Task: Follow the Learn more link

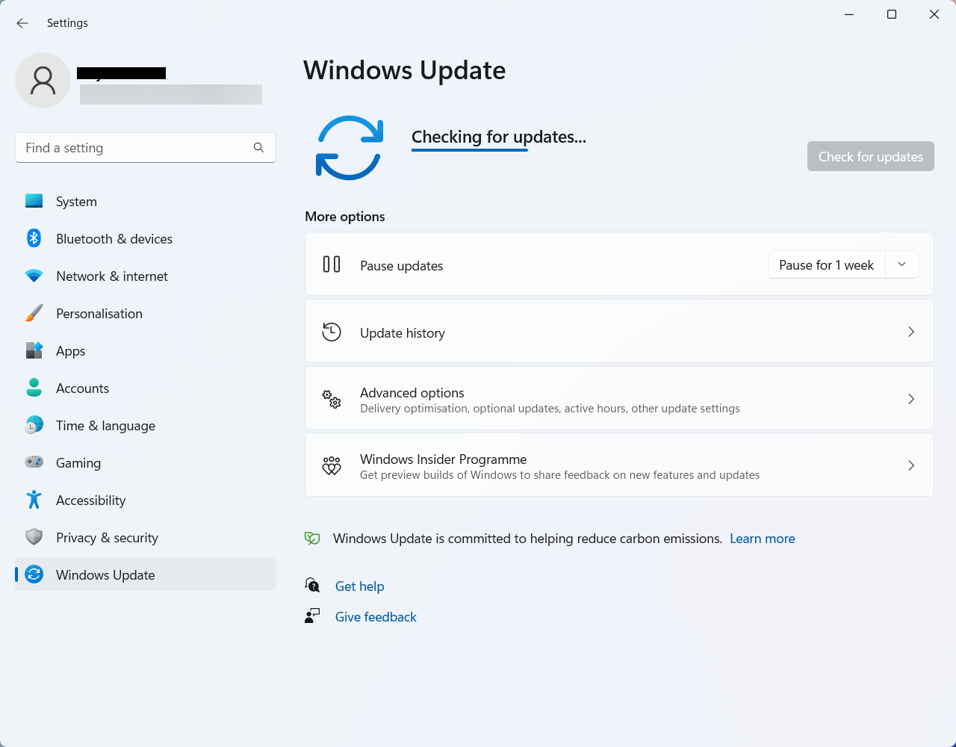Action: point(762,539)
